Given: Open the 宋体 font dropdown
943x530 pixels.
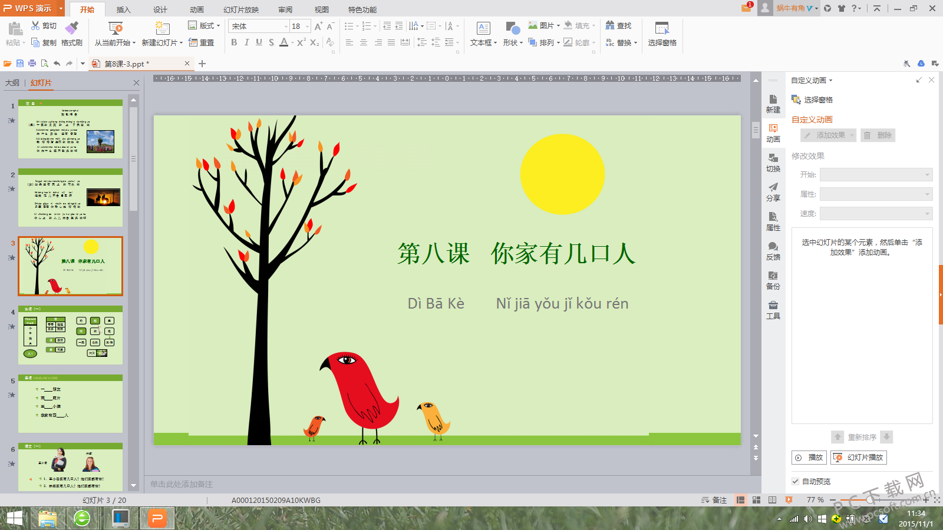Looking at the screenshot, I should [x=285, y=26].
